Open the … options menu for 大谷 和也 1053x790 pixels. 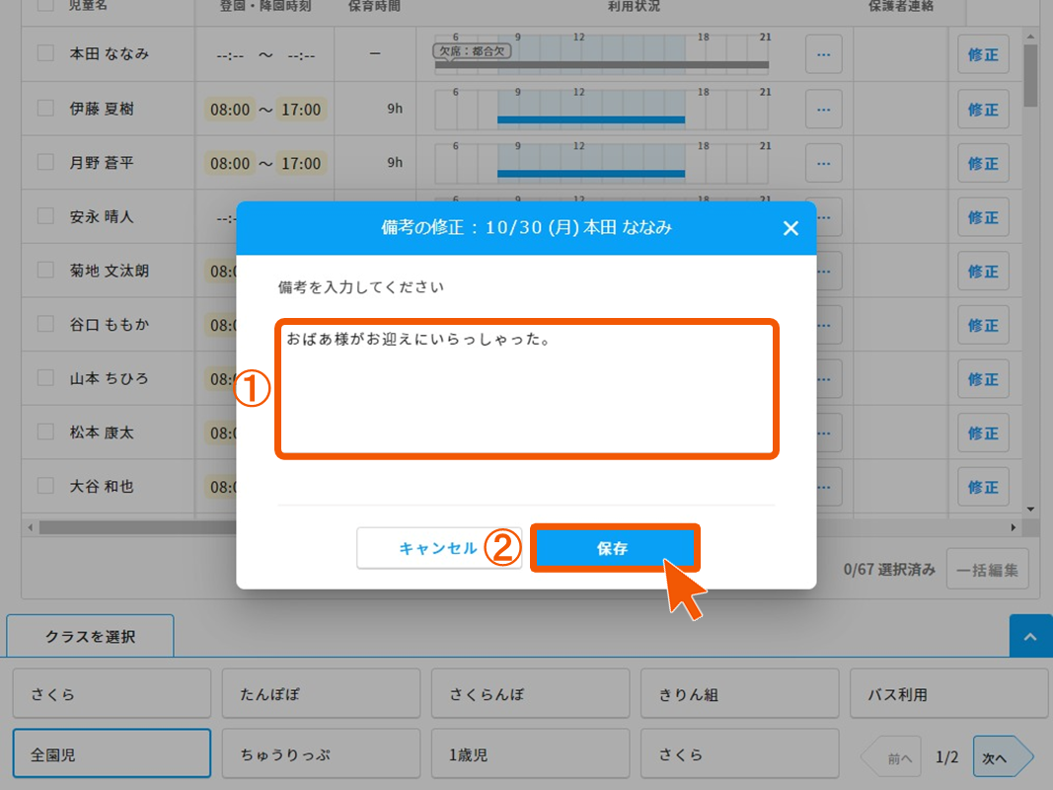tap(824, 486)
